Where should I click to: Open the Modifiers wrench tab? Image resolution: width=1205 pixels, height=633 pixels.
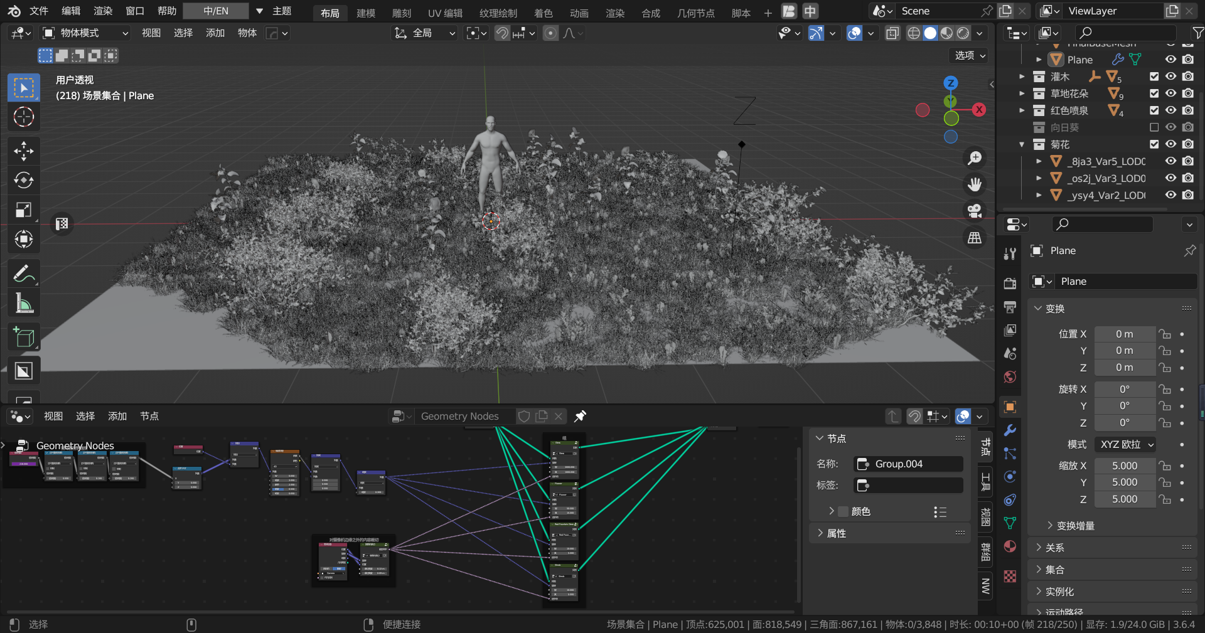pos(1010,430)
